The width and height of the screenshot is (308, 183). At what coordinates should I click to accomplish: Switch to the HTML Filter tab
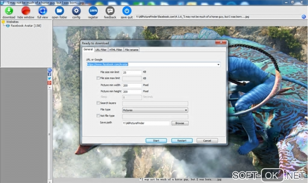pyautogui.click(x=115, y=50)
